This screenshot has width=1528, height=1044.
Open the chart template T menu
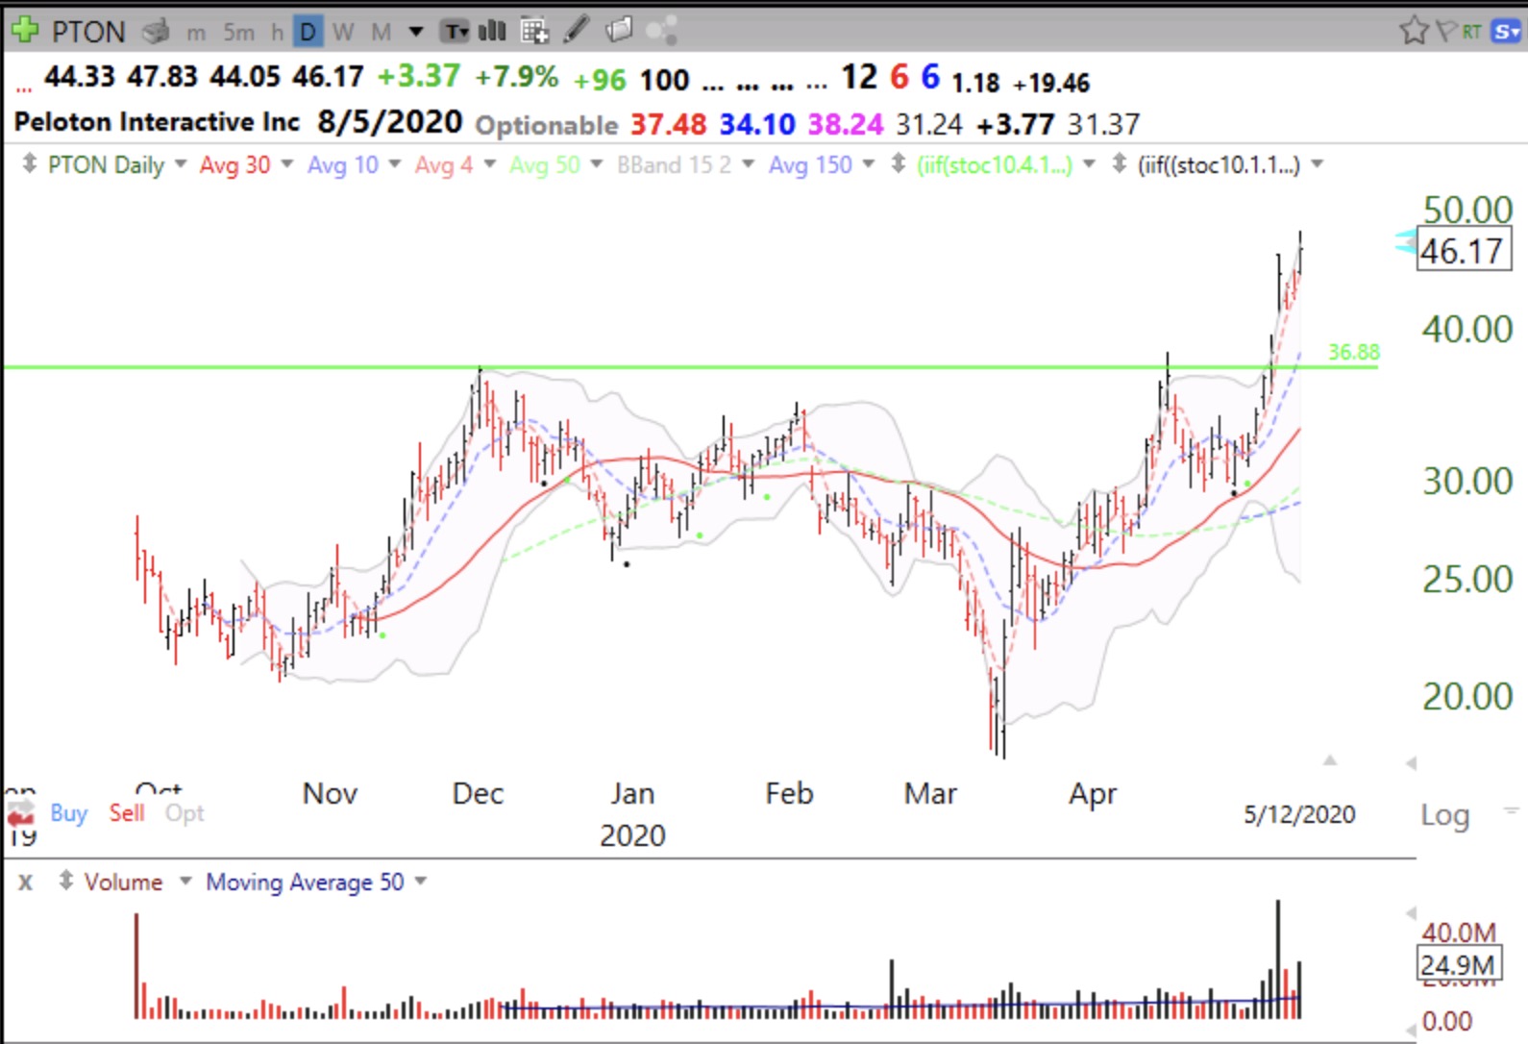tap(454, 32)
